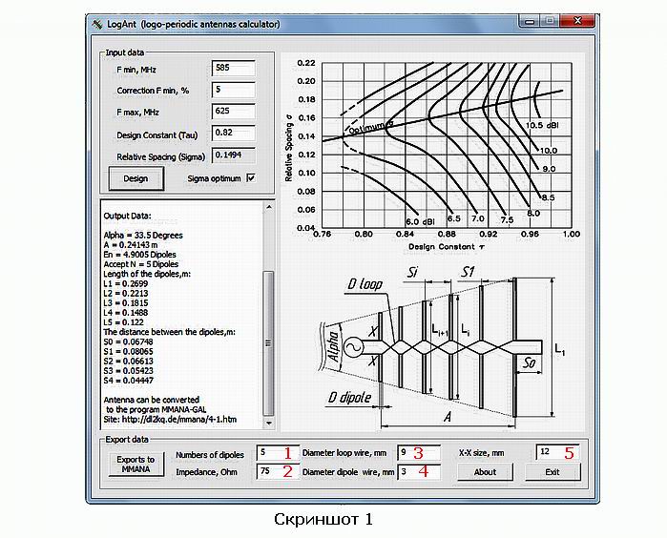The image size is (667, 538).
Task: Click the 'En = 4.9005 Dipoles' line
Action: point(139,255)
